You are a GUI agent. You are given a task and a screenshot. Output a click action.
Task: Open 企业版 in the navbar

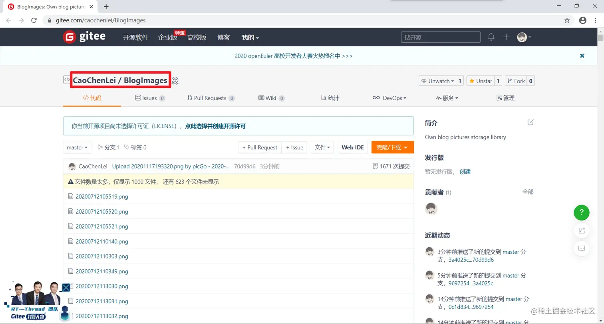168,38
